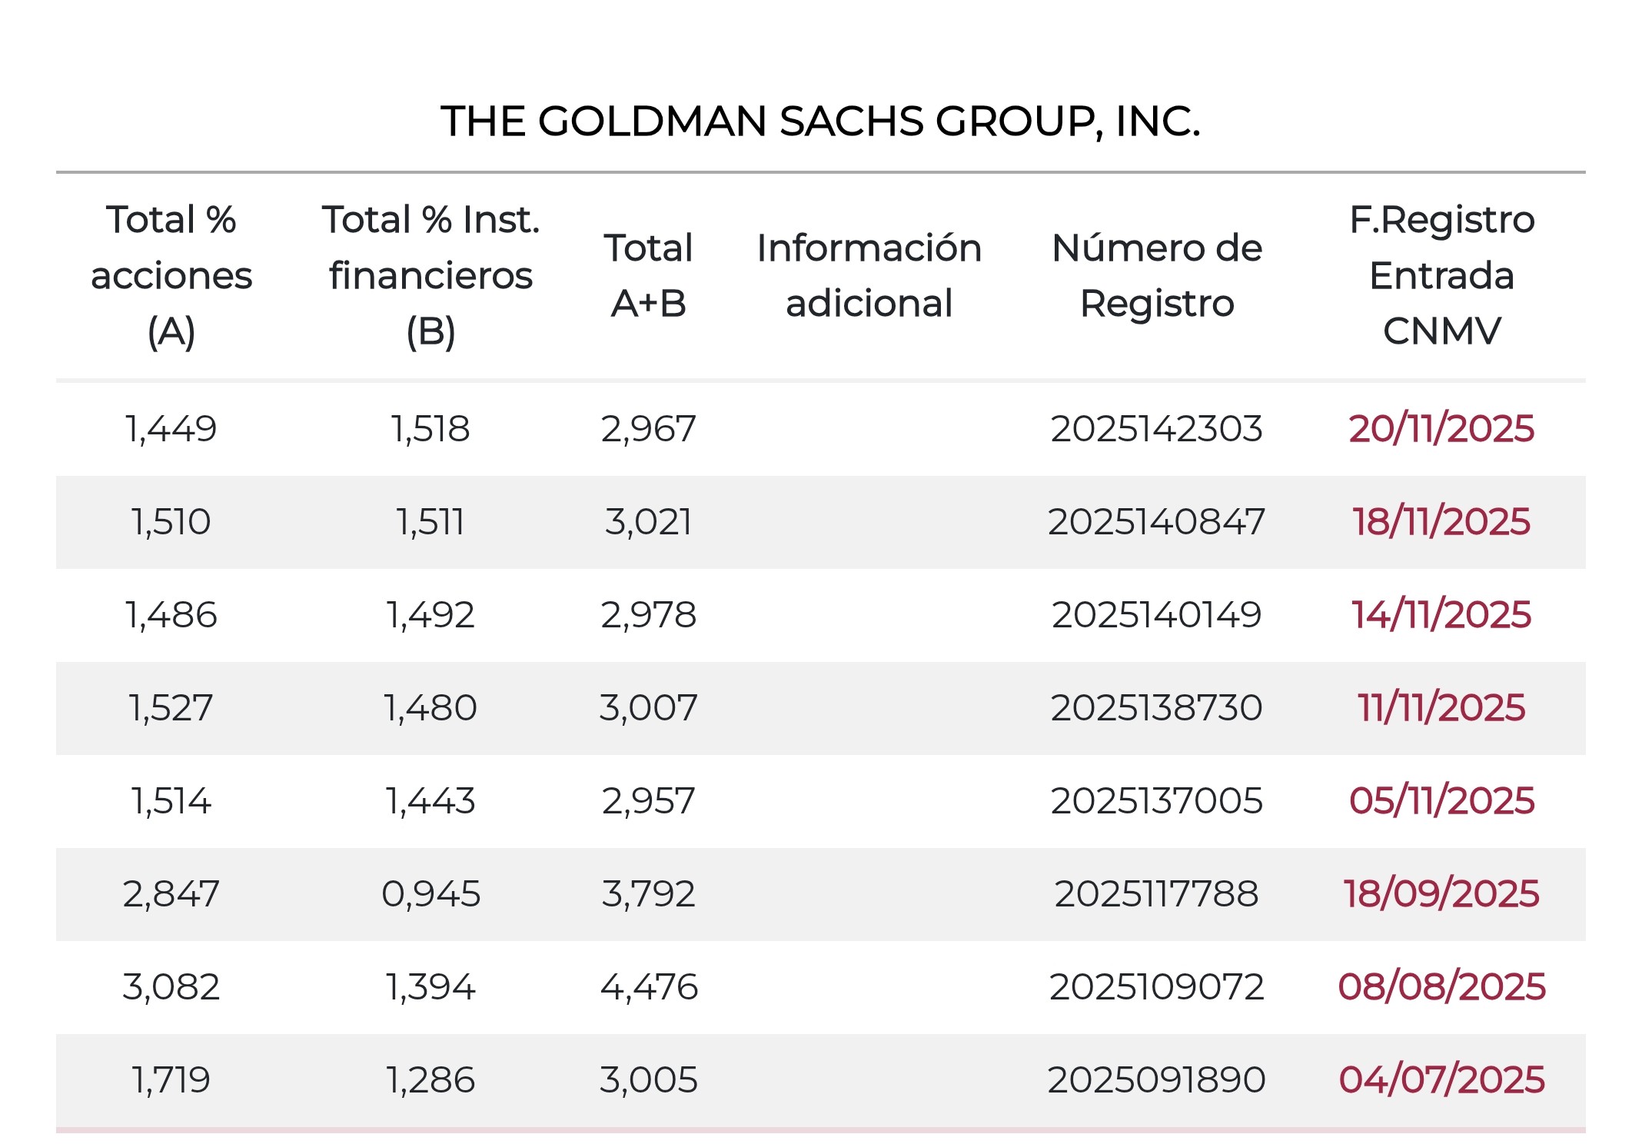Click the Goldman Sachs Group table title
The image size is (1642, 1144).
pos(820,121)
